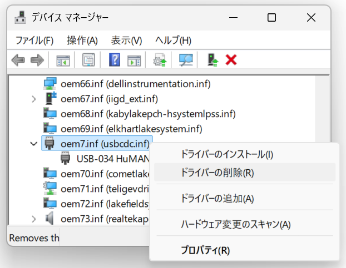Choose ドライバーの追加(A) from context menu
Image resolution: width=346 pixels, height=268 pixels.
click(x=245, y=198)
